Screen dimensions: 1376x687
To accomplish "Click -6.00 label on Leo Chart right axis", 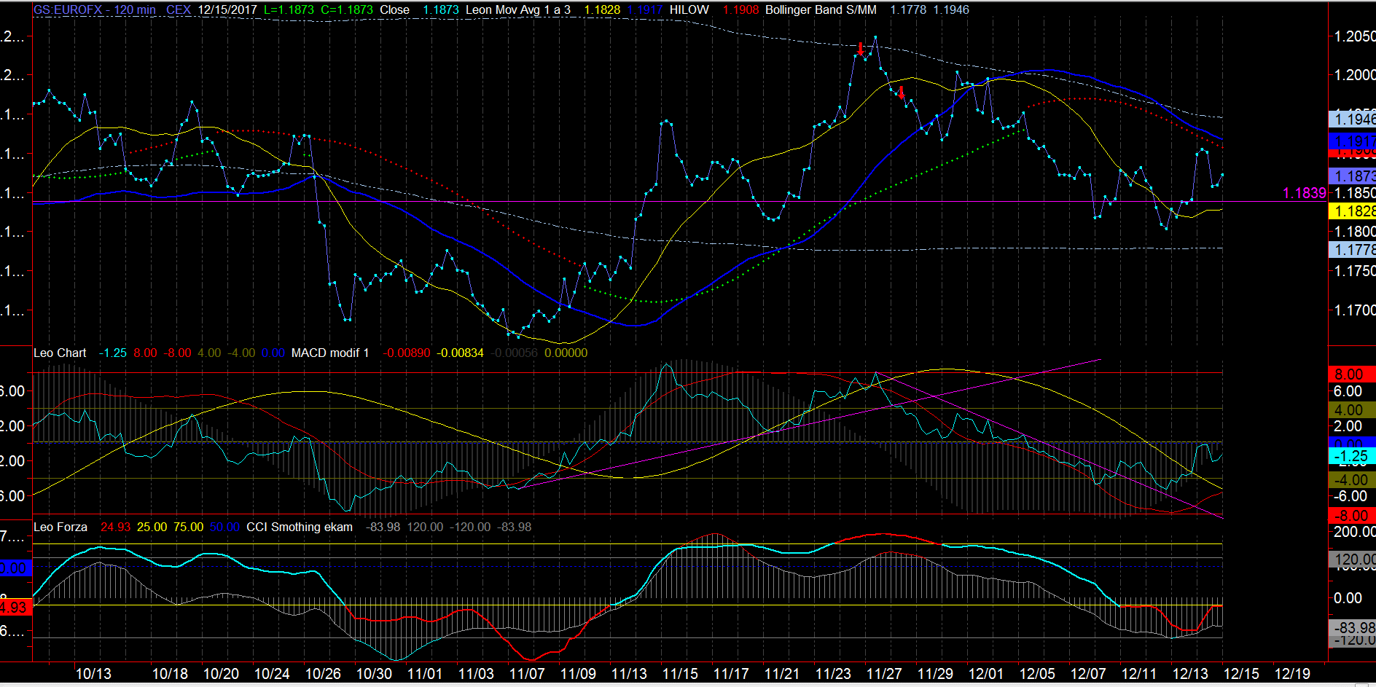I will pos(1350,496).
